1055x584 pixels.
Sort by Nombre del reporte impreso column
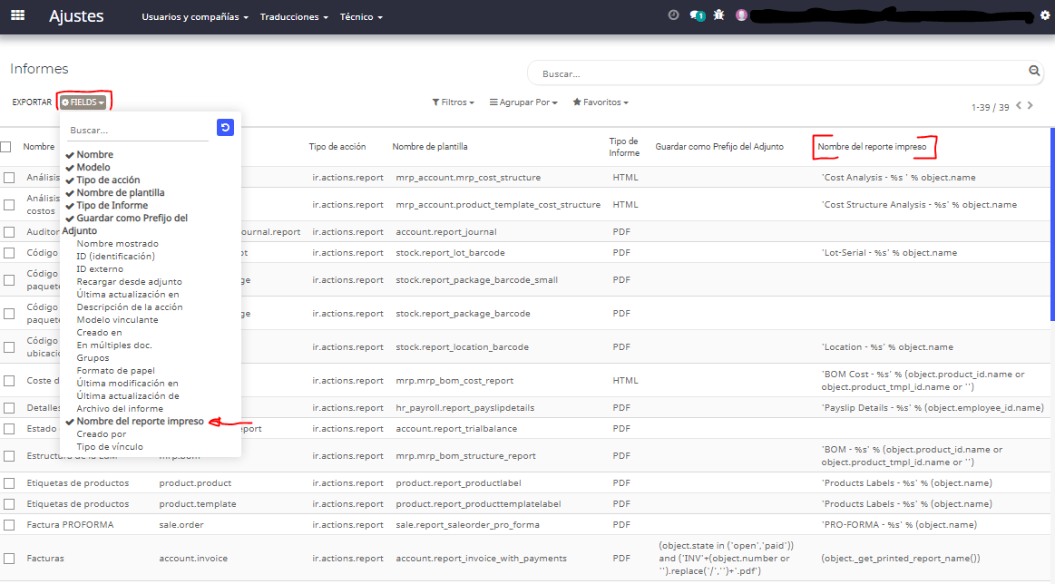point(872,147)
